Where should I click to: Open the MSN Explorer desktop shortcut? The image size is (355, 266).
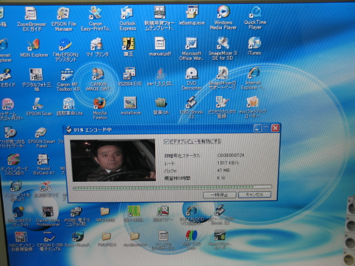[x=33, y=44]
